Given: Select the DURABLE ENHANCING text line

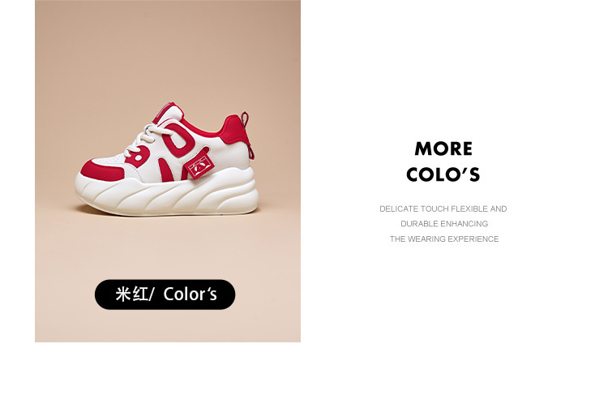Looking at the screenshot, I should pos(444,224).
